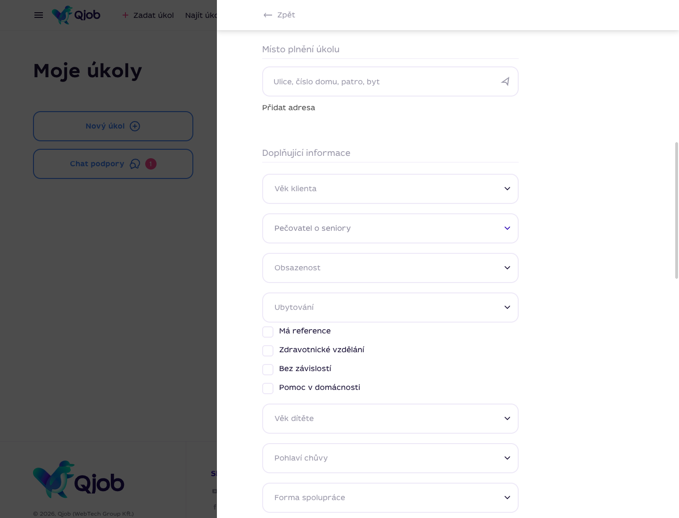Click the Chat podpory button

pos(113,164)
